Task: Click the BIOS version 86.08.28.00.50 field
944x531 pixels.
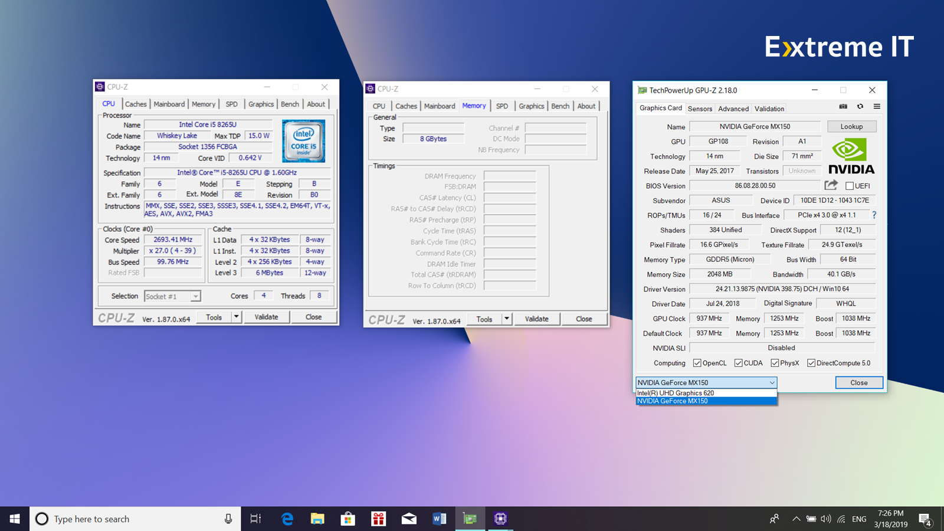Action: [x=755, y=185]
